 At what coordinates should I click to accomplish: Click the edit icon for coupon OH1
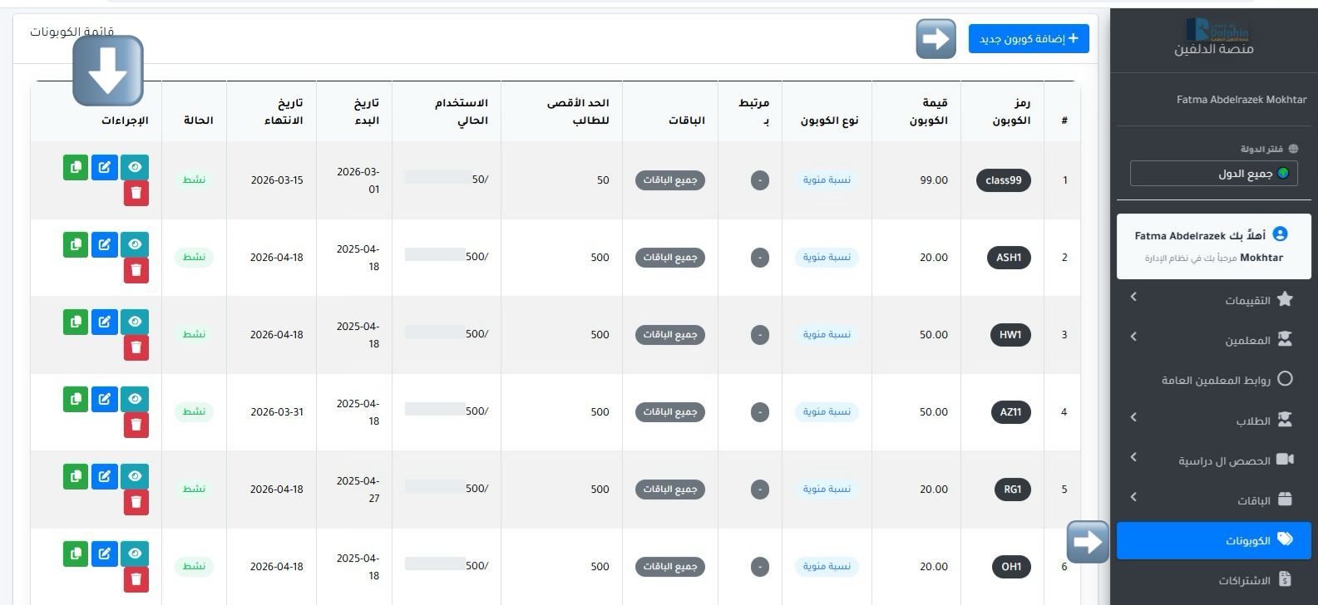tap(105, 553)
